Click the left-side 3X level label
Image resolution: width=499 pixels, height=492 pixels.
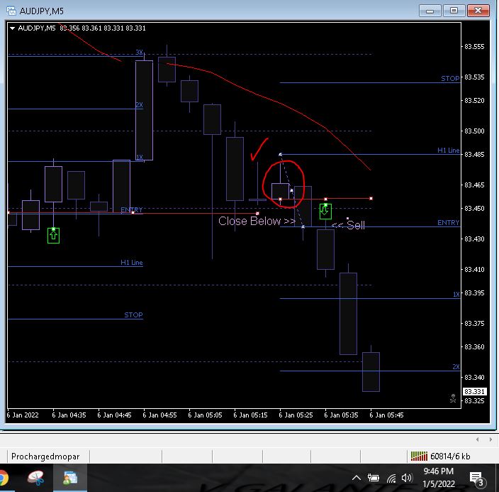[x=140, y=52]
